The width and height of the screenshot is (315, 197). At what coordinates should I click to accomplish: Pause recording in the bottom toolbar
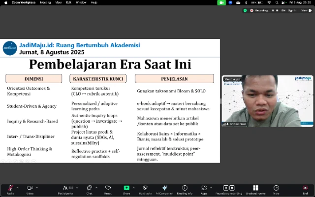225,188
